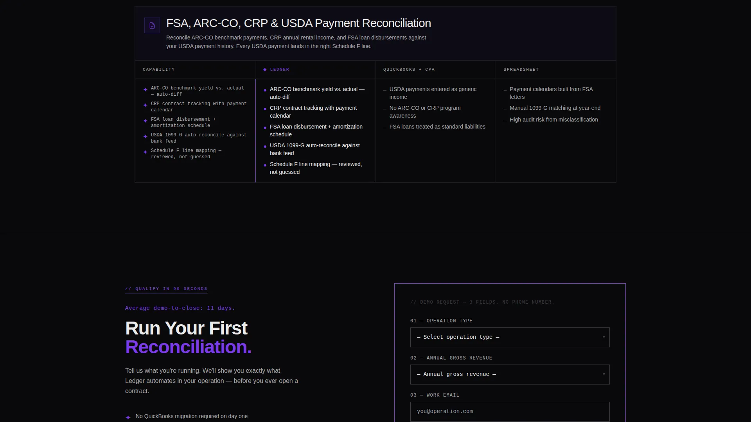Viewport: 751px width, 422px height.
Task: Click the document icon beside Payment Reconciliation heading
Action: coord(152,25)
